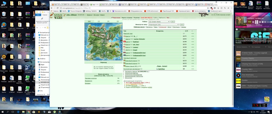The width and height of the screenshot is (272, 114).
Task: Go back with Chrome's back arrow
Action: coord(51,8)
